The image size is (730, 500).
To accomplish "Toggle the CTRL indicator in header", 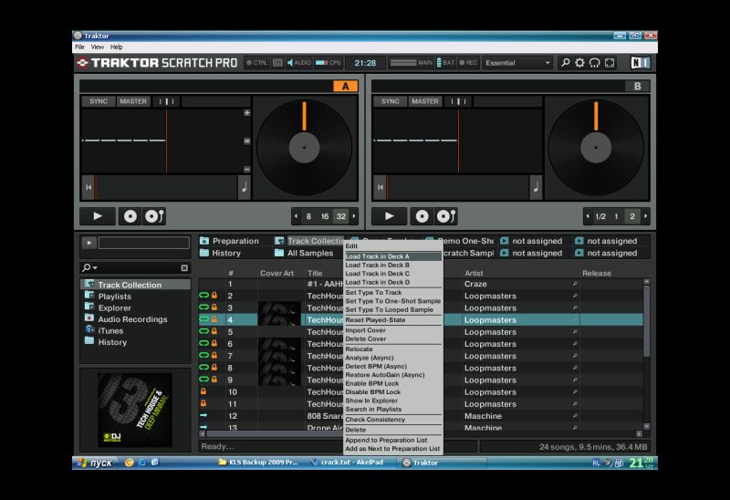I will coord(257,62).
